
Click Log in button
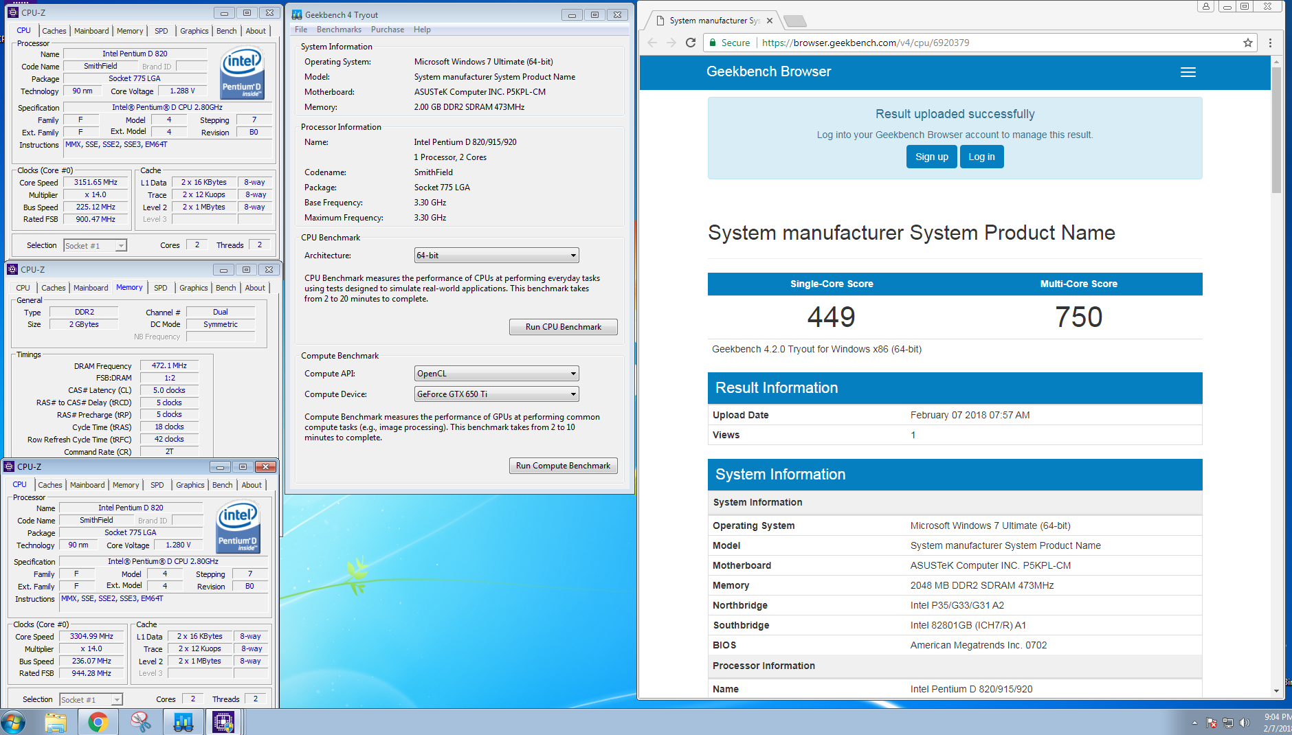pyautogui.click(x=982, y=157)
